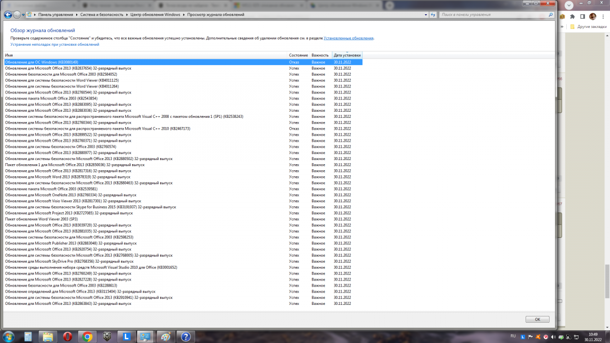This screenshot has height=343, width=610.
Task: Sort by the Имя column header
Action: click(x=145, y=55)
